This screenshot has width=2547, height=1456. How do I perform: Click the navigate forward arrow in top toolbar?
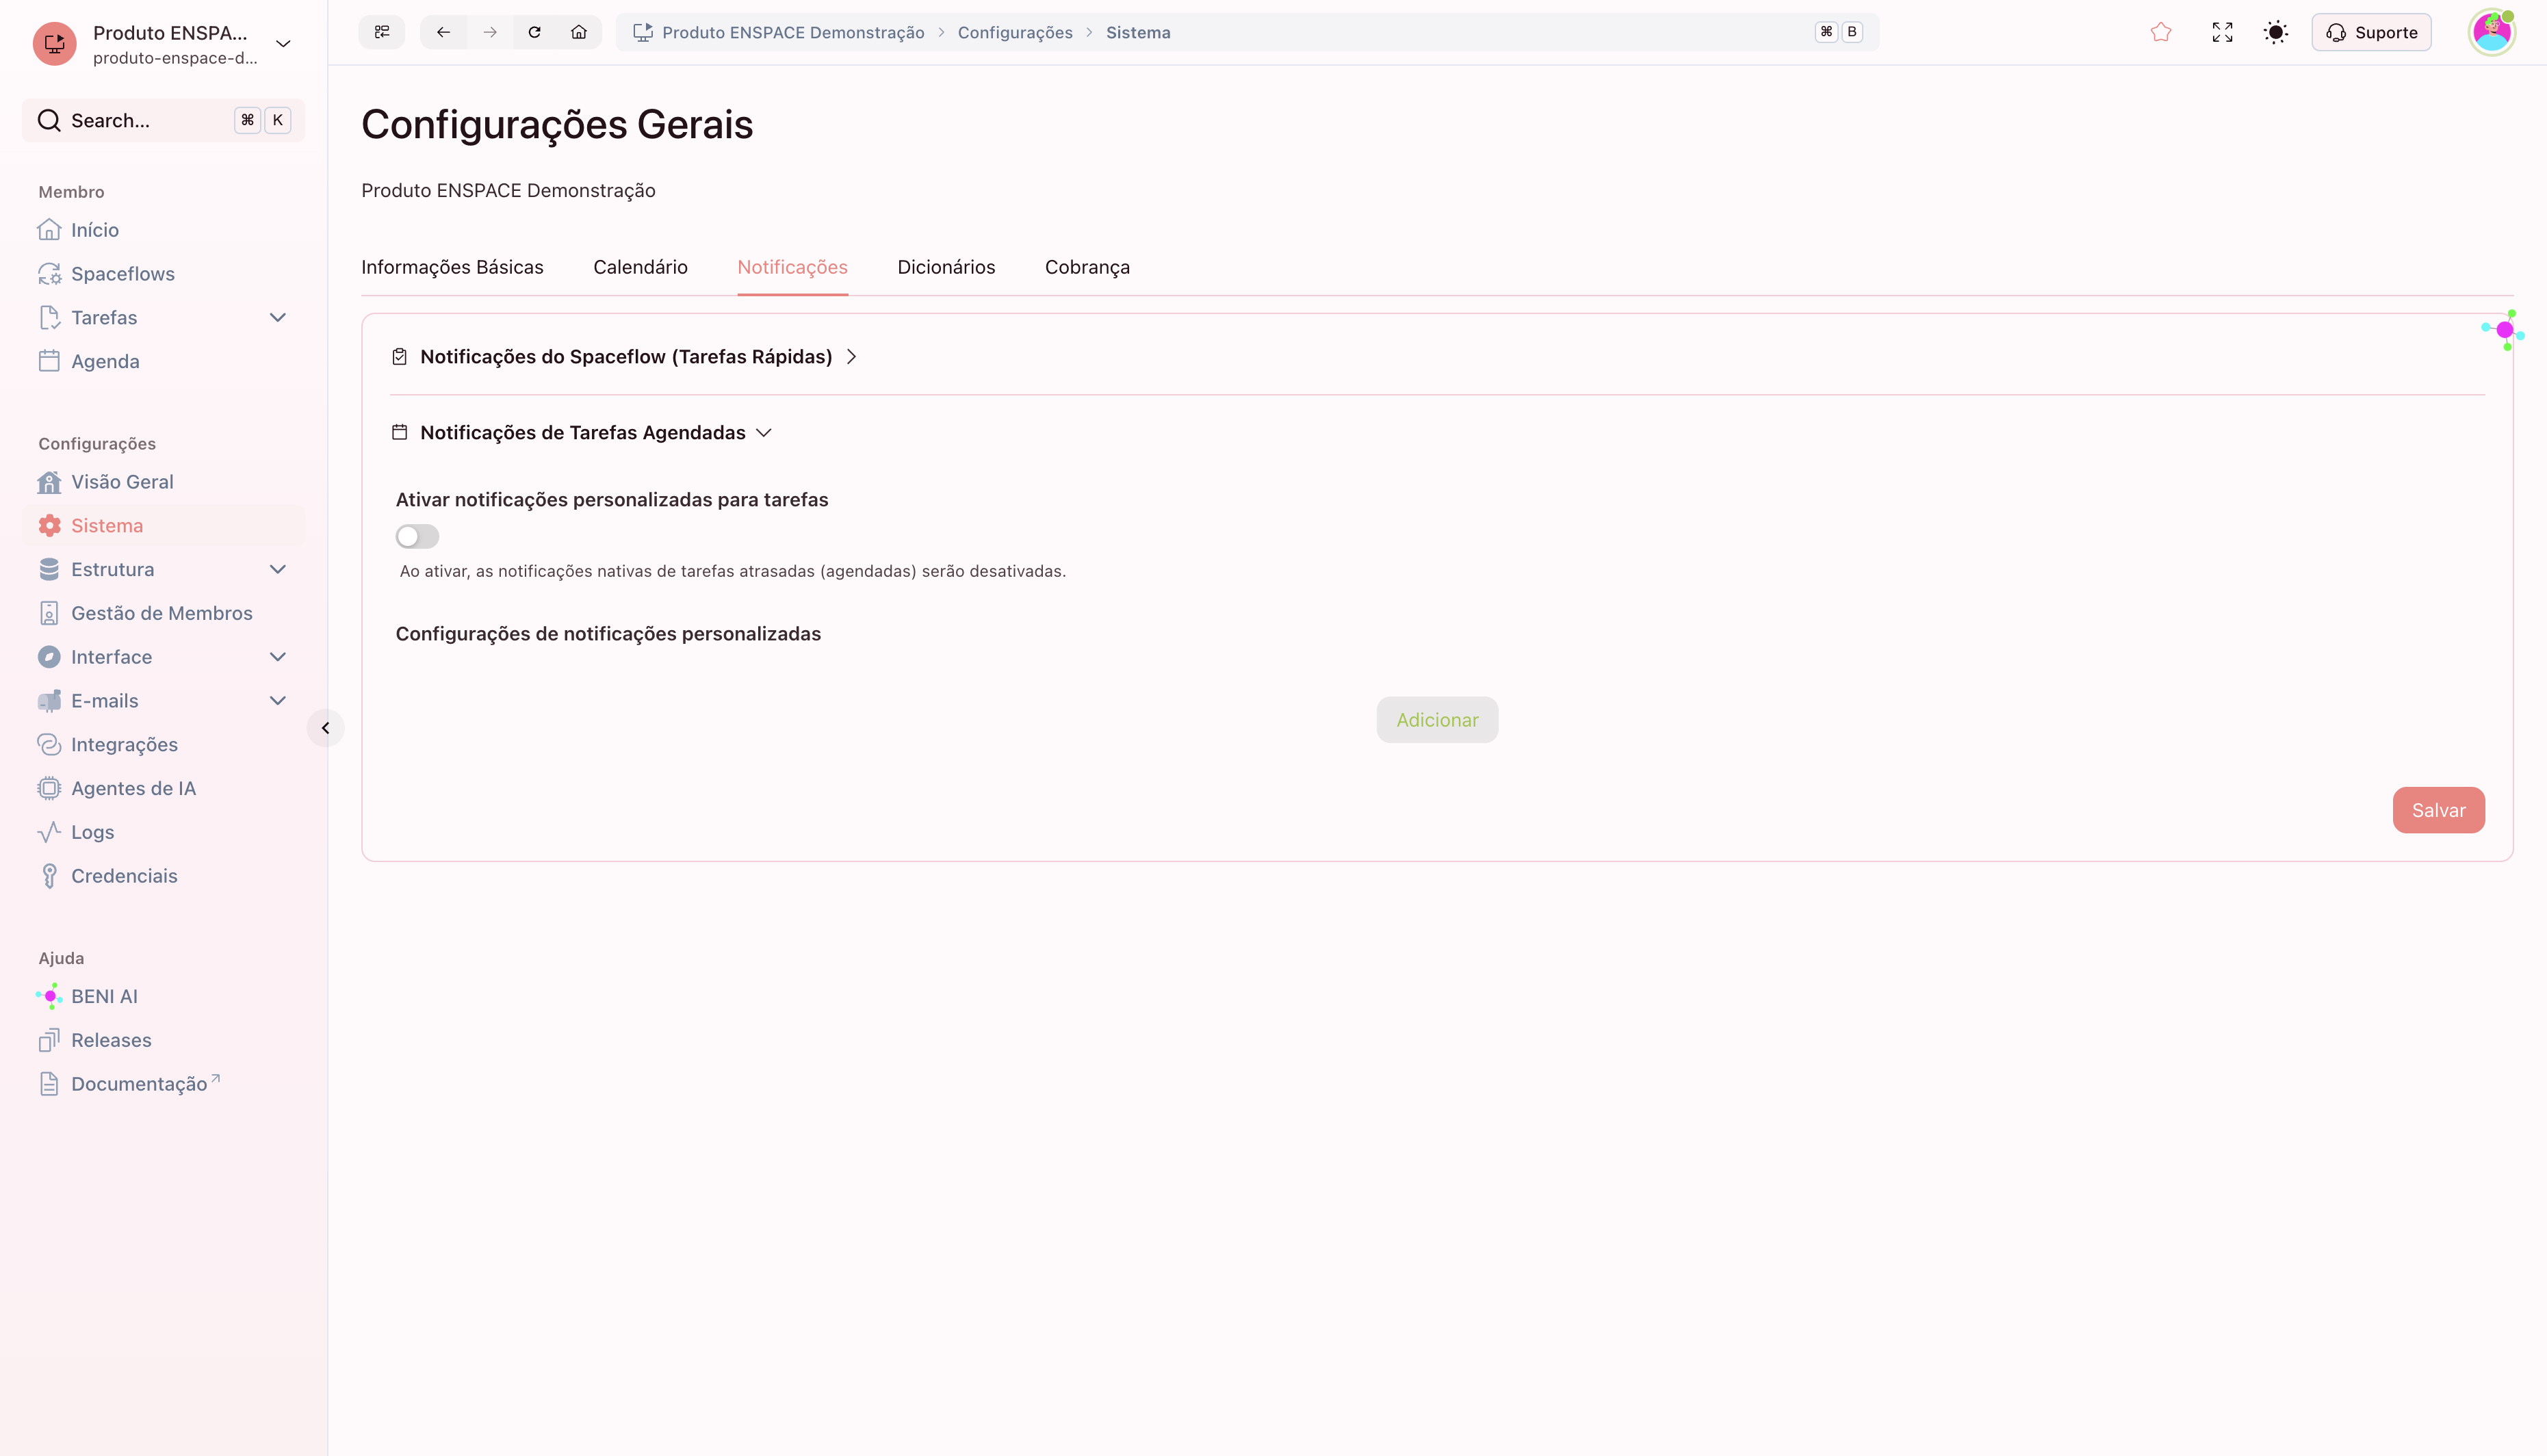coord(490,32)
